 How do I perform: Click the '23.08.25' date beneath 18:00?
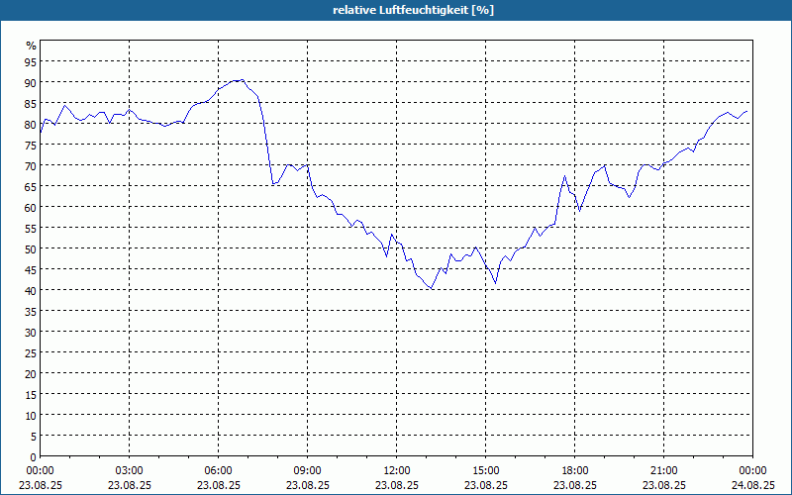pos(575,485)
